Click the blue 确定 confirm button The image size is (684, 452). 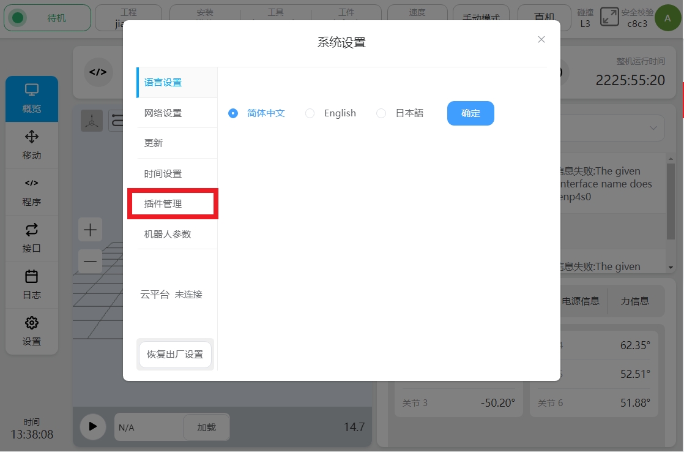click(470, 113)
